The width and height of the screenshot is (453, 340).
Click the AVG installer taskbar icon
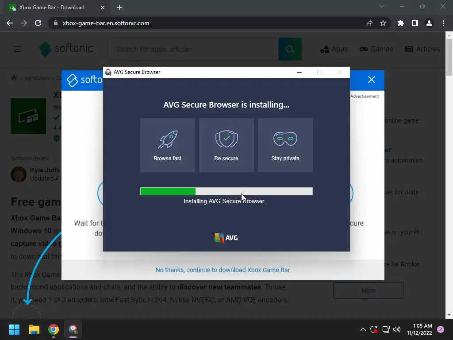coord(73,329)
